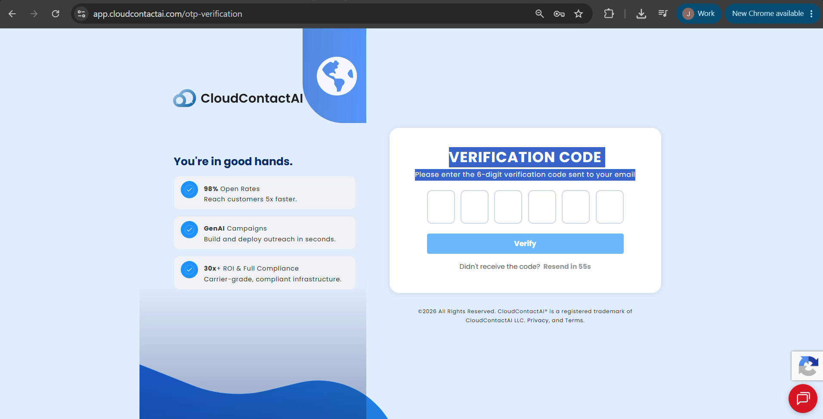Click the Resend in 55s link
The height and width of the screenshot is (419, 823).
pyautogui.click(x=567, y=267)
